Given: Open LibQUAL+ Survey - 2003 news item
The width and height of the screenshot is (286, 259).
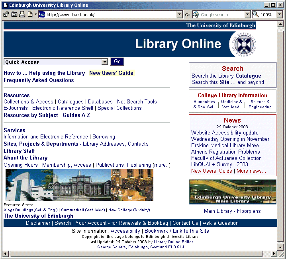Looking at the screenshot, I should [x=219, y=164].
